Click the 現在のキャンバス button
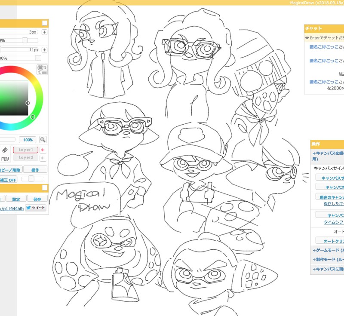 point(330,197)
